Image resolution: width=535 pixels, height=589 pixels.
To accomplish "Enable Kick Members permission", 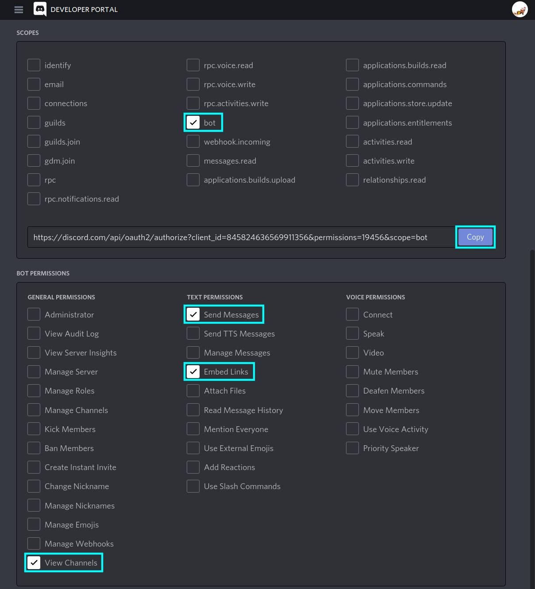I will point(34,429).
